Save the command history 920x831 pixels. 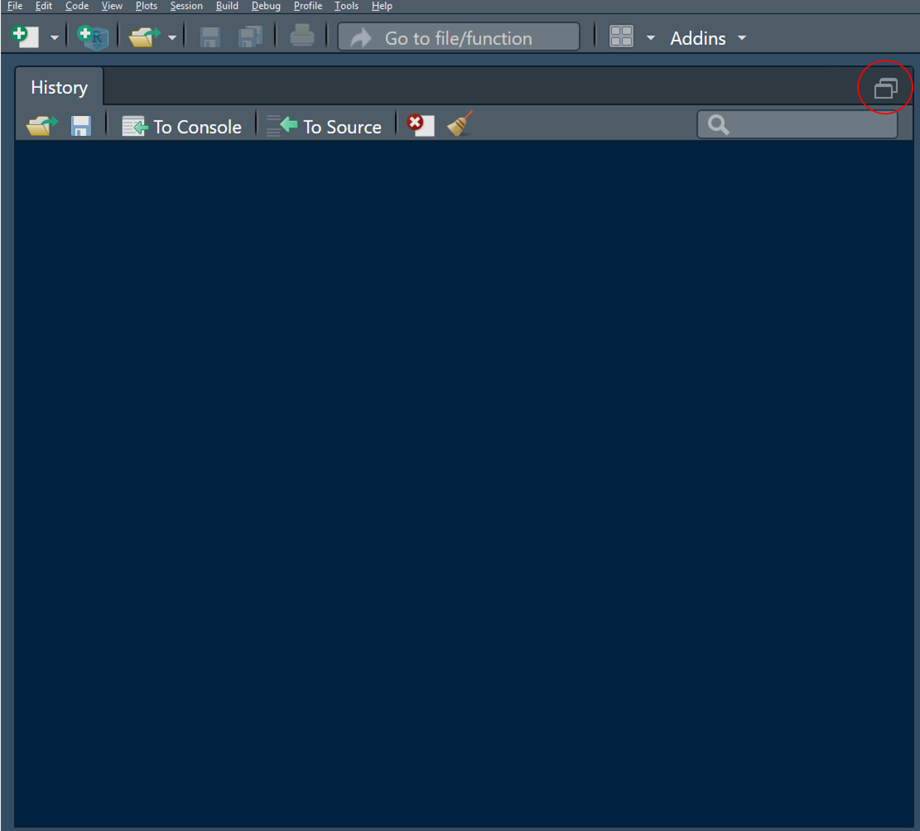tap(81, 125)
